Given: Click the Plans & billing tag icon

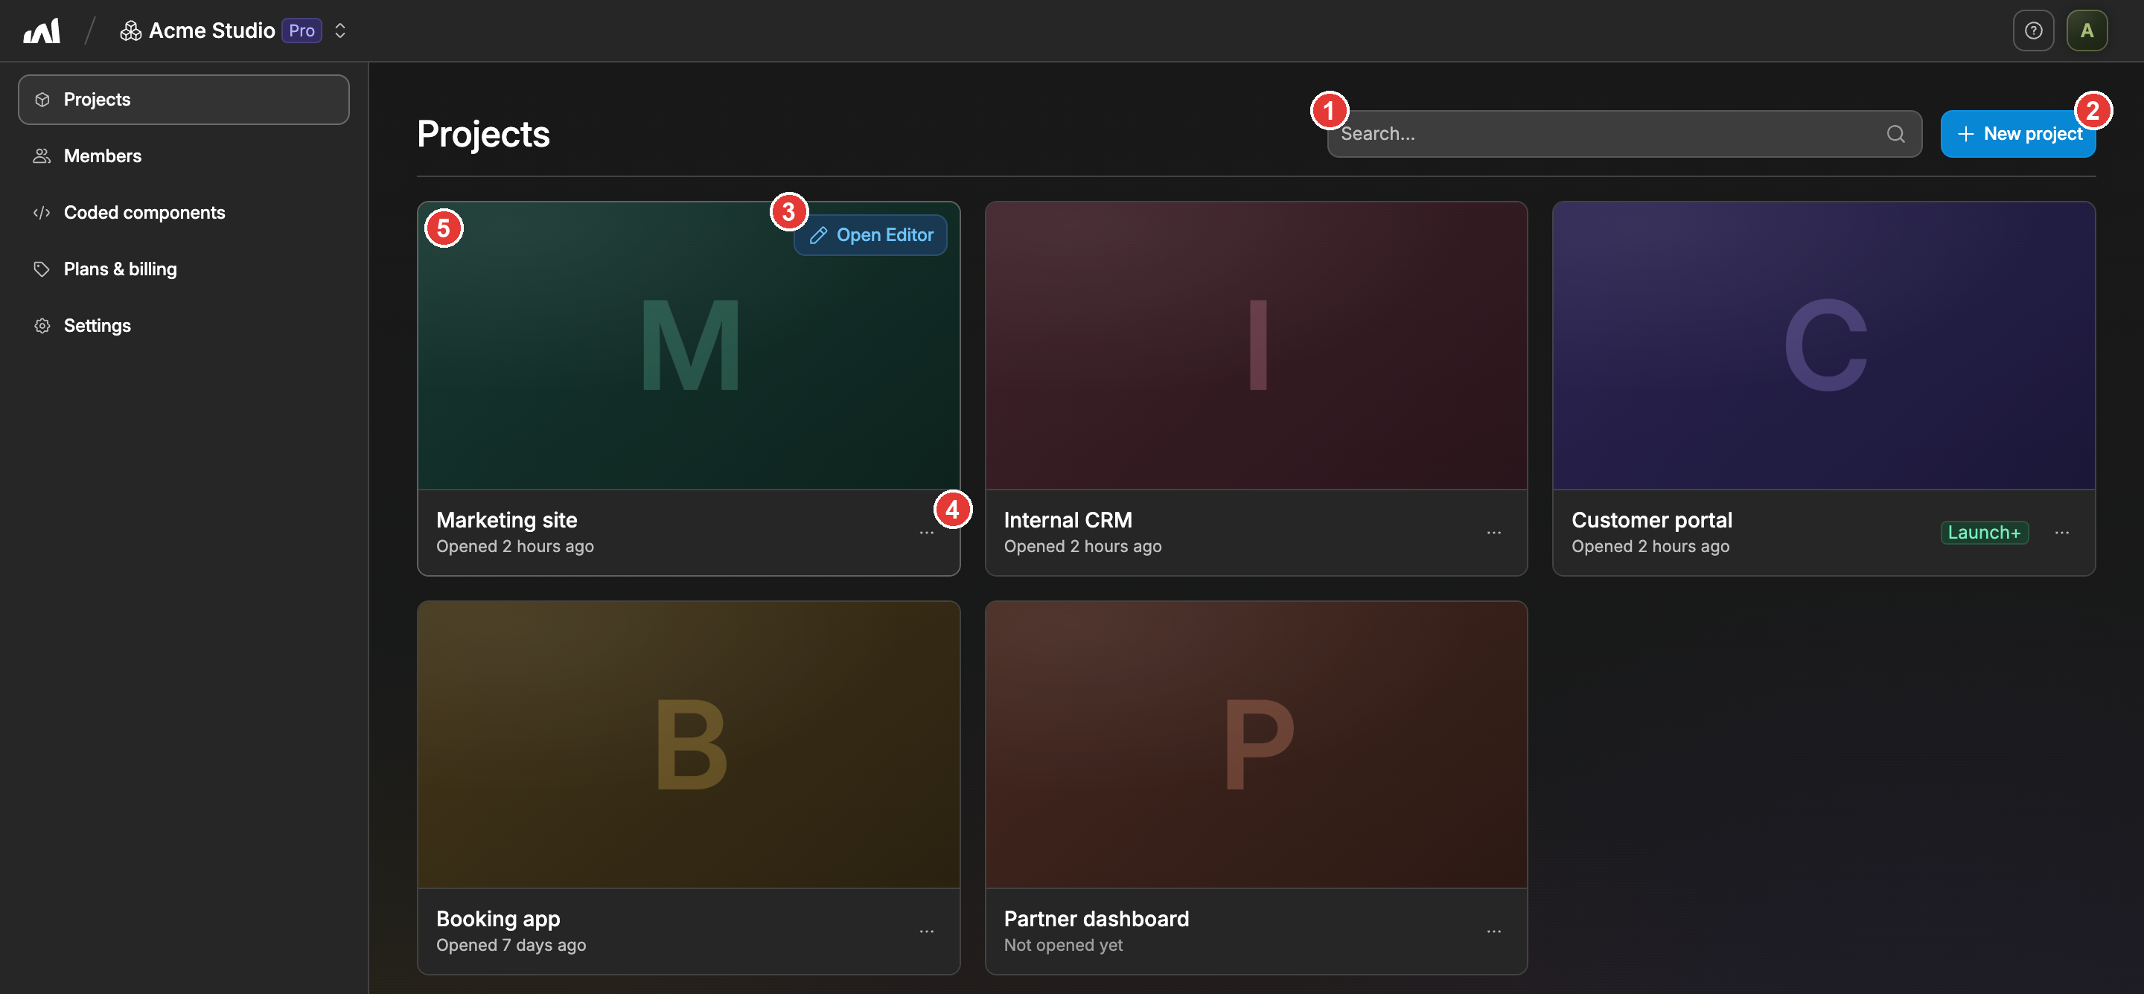Looking at the screenshot, I should pyautogui.click(x=42, y=269).
